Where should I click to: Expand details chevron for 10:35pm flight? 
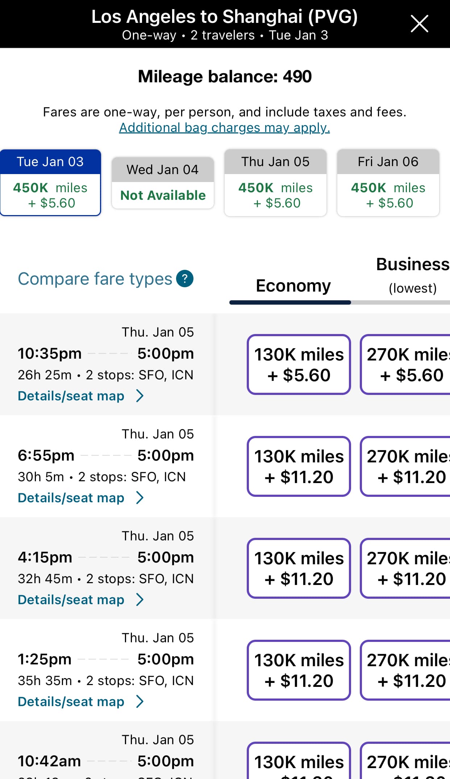coord(140,396)
